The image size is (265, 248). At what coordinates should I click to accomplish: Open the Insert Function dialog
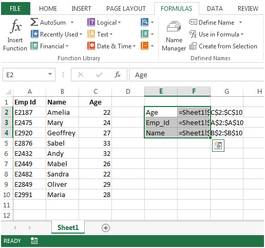15,35
